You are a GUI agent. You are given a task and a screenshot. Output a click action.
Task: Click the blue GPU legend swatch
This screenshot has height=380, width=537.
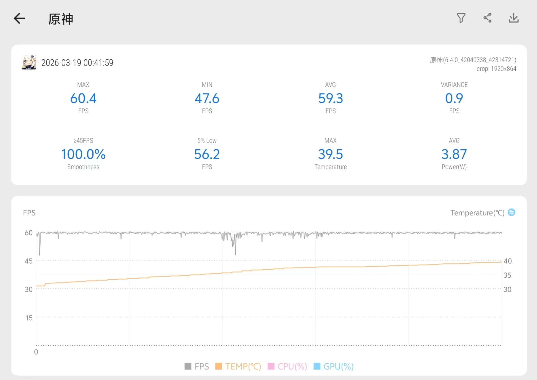point(317,366)
